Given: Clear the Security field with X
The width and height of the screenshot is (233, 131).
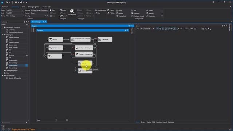Looking at the screenshot, I should click(x=48, y=16).
